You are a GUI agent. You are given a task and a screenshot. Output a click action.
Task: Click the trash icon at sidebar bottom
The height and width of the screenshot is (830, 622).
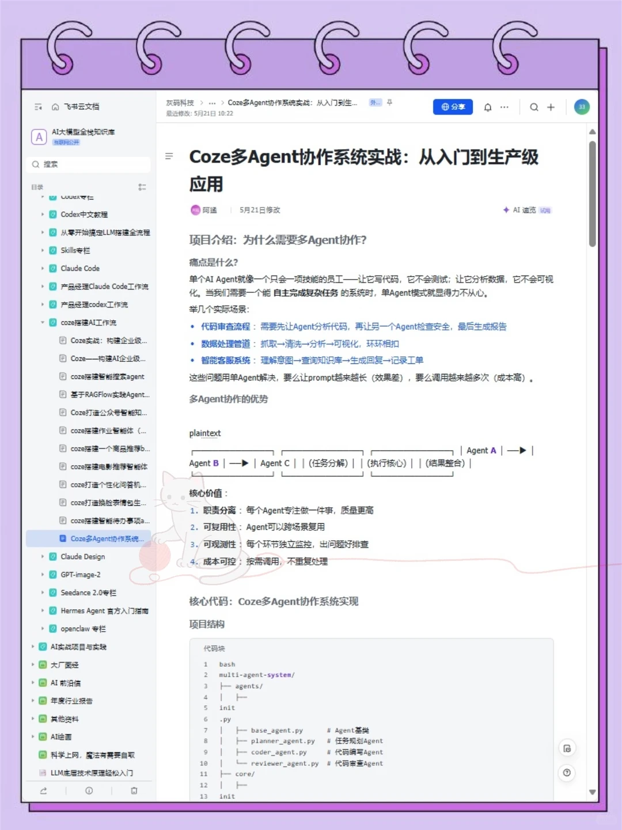click(x=134, y=791)
